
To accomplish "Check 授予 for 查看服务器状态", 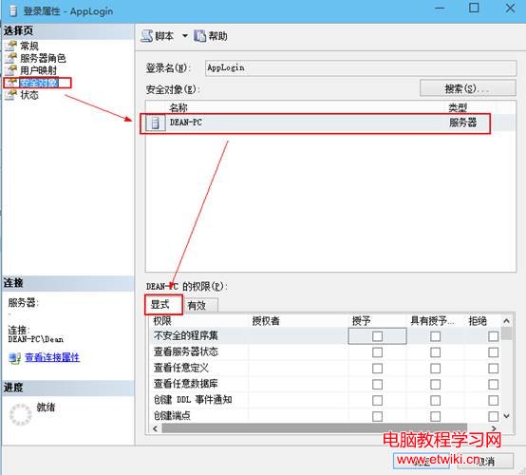I will pos(377,352).
